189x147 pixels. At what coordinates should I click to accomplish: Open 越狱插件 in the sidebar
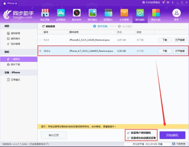pos(14,39)
